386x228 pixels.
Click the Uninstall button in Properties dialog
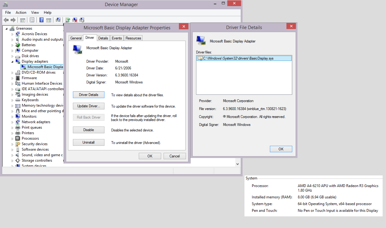tap(89, 142)
